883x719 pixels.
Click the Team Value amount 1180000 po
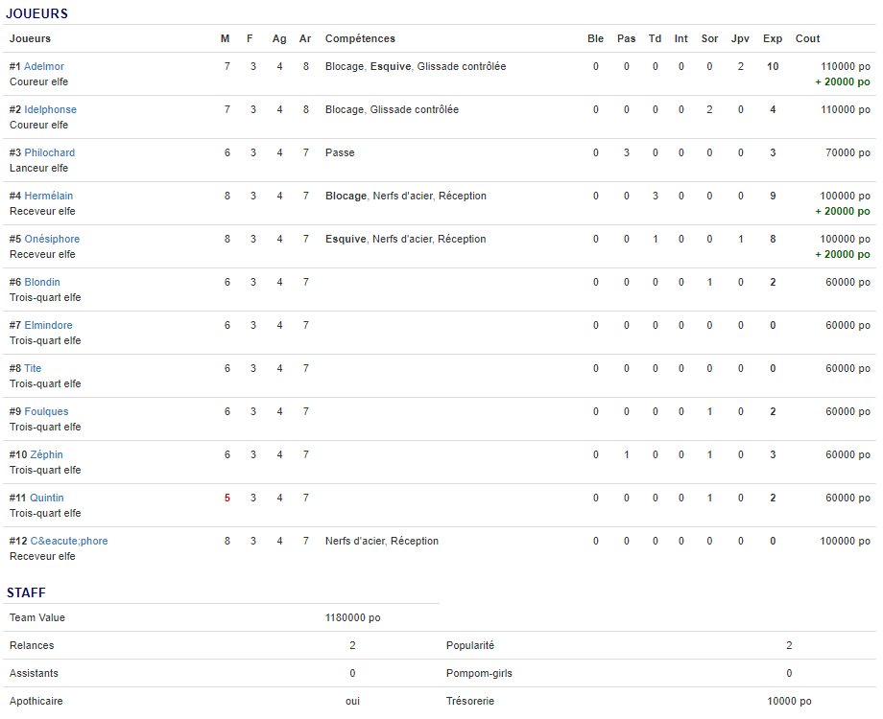352,617
